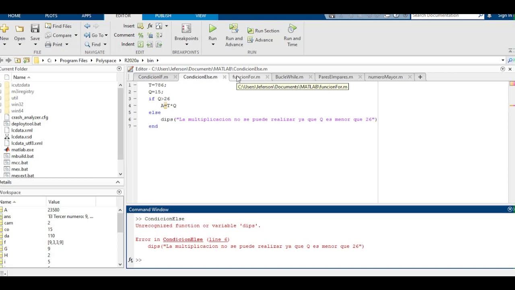The width and height of the screenshot is (515, 290).
Task: Click the increase indent icon
Action: [150, 45]
